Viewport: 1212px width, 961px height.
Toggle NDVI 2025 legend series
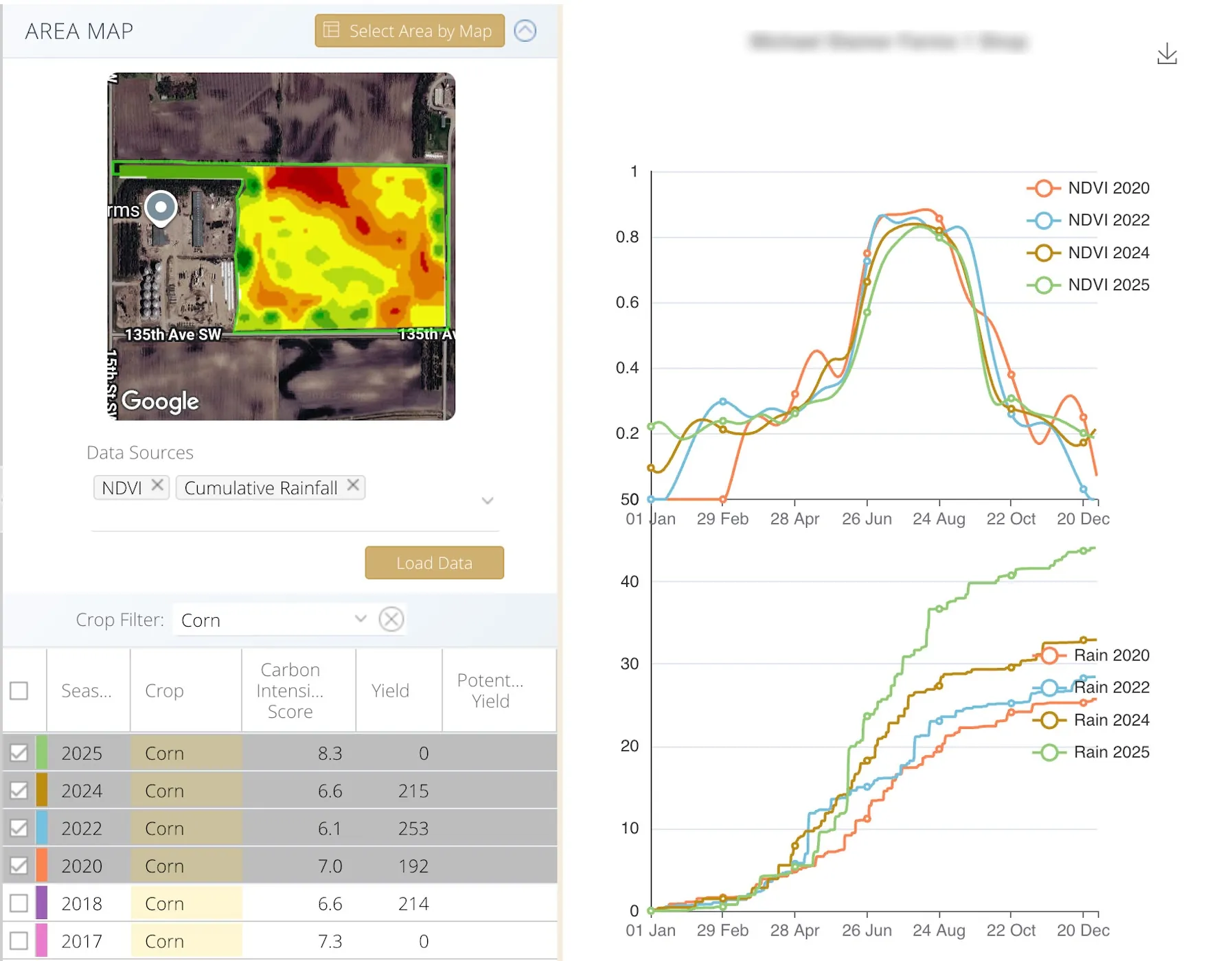(1088, 285)
